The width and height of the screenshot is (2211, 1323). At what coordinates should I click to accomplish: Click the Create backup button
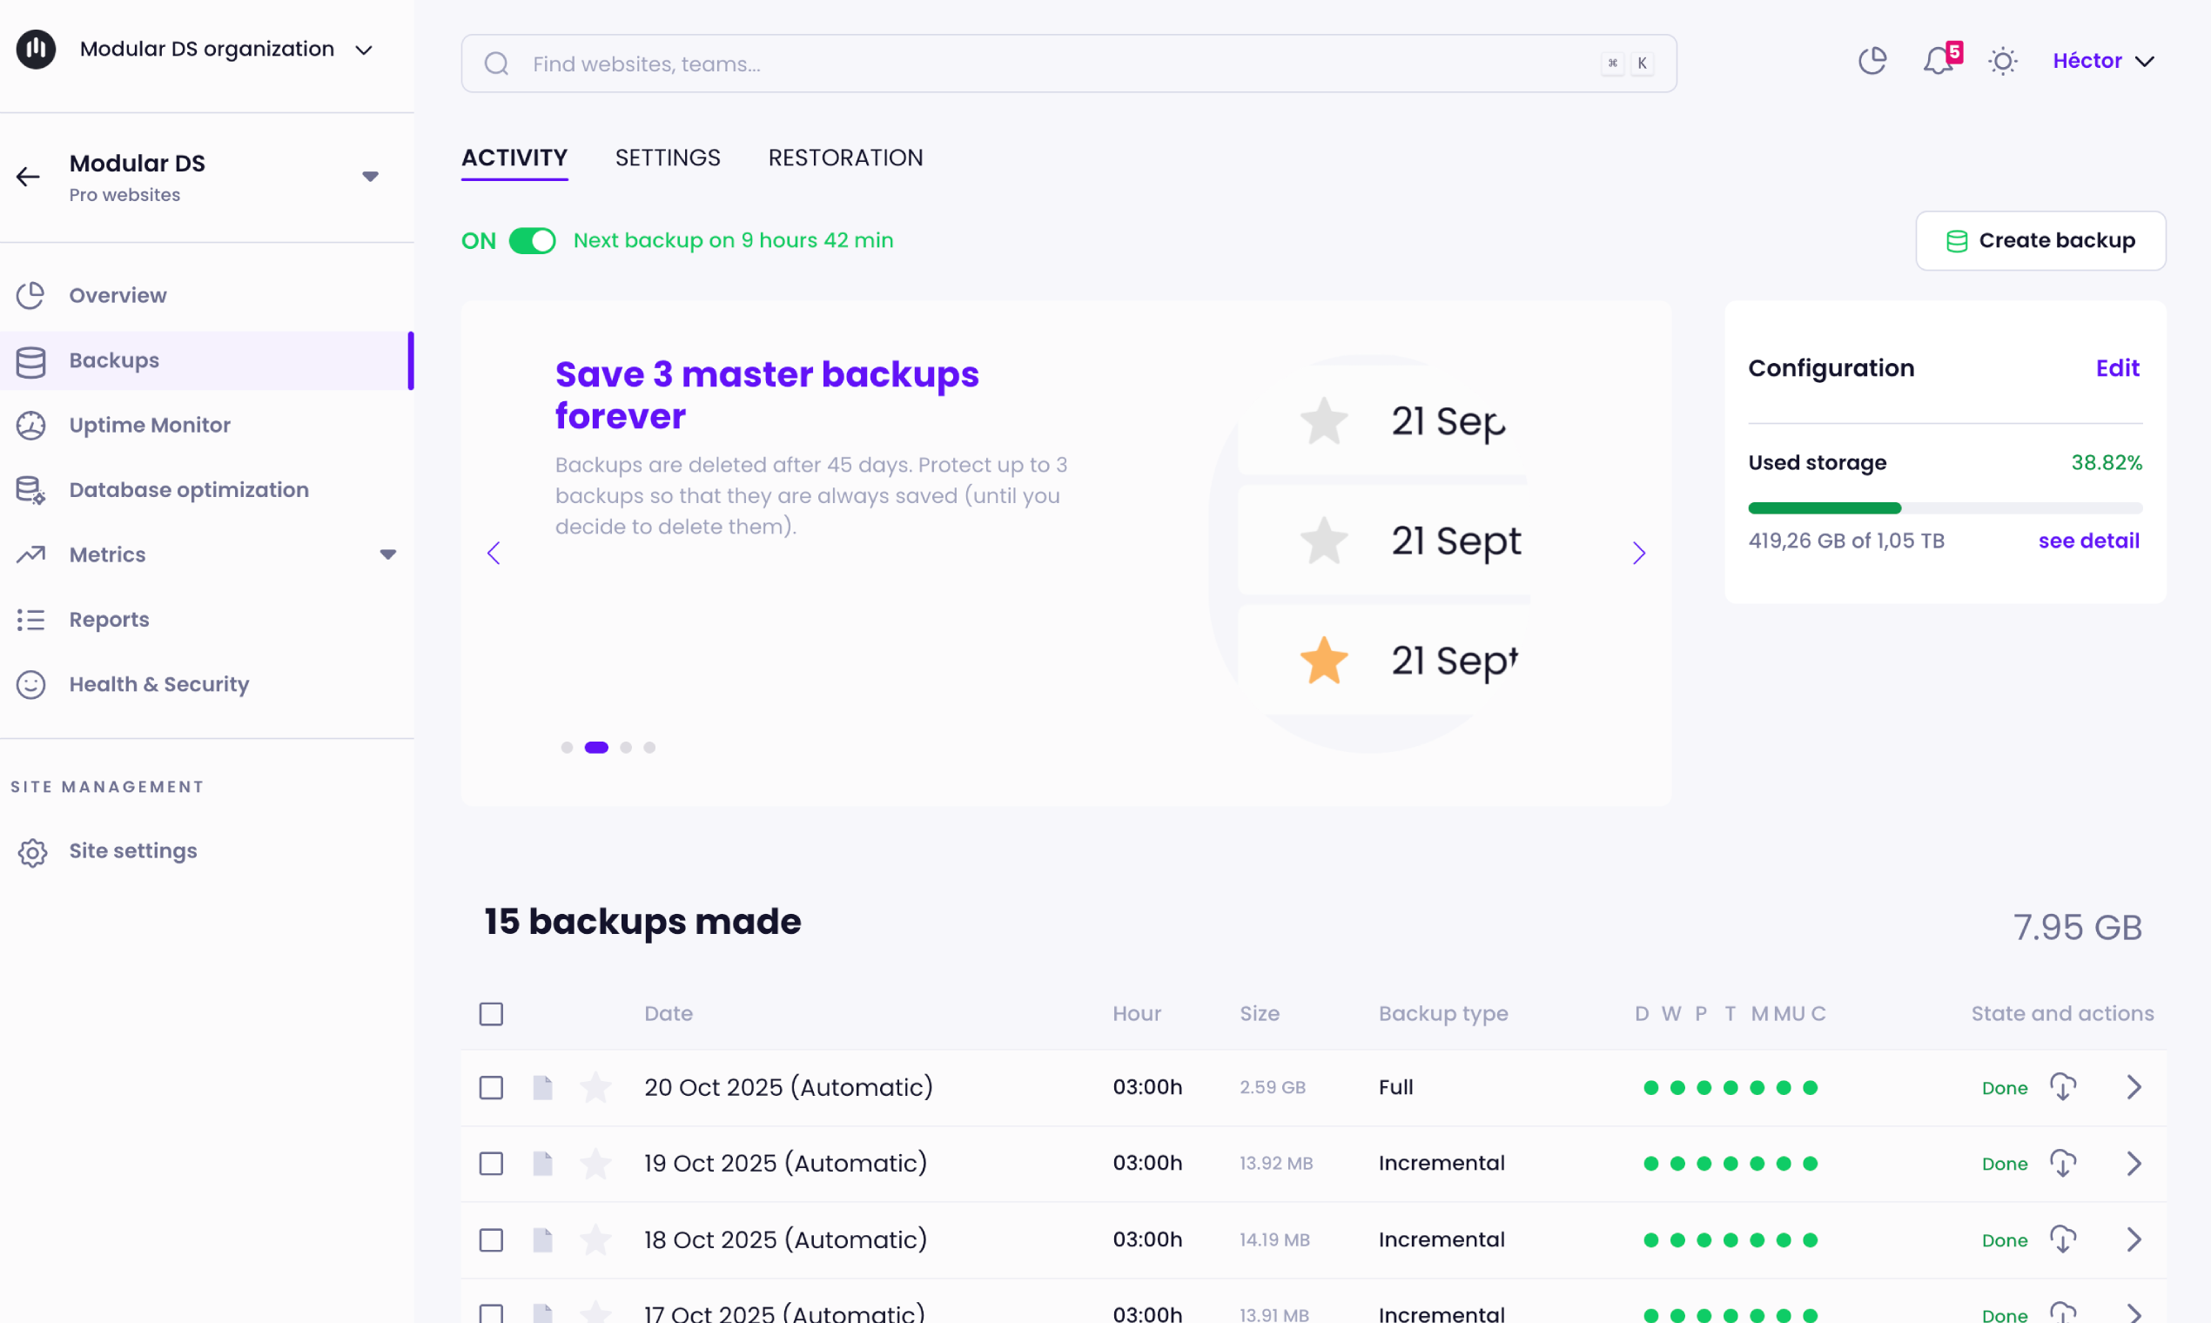(2040, 241)
